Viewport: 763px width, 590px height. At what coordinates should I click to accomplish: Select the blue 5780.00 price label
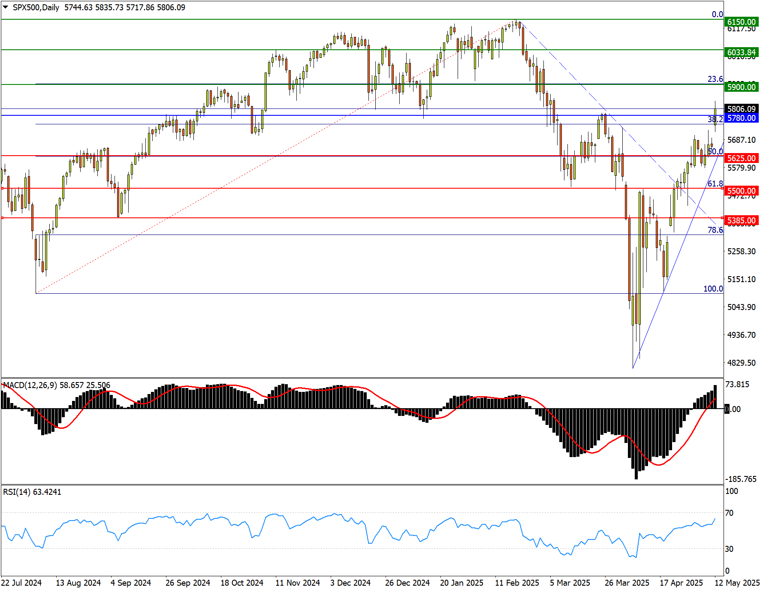click(x=741, y=118)
